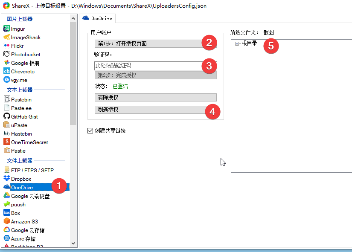
Task: Click the GitHub Gist octocat icon
Action: (7, 116)
